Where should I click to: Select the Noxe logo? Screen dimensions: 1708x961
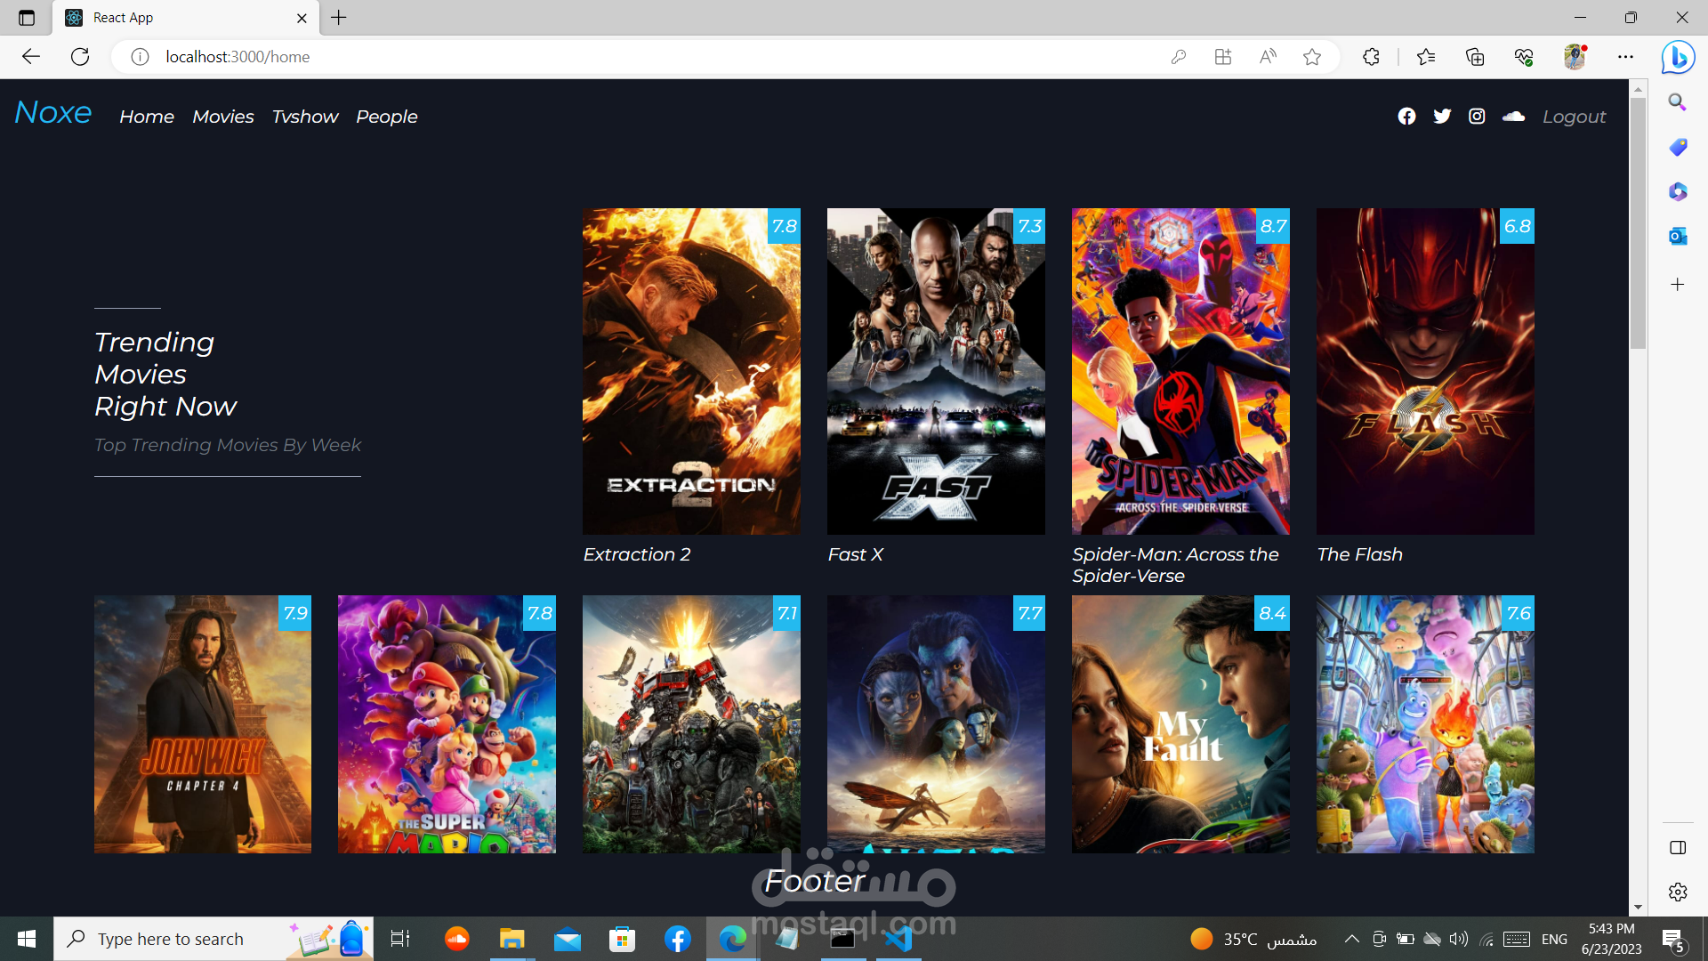point(52,112)
